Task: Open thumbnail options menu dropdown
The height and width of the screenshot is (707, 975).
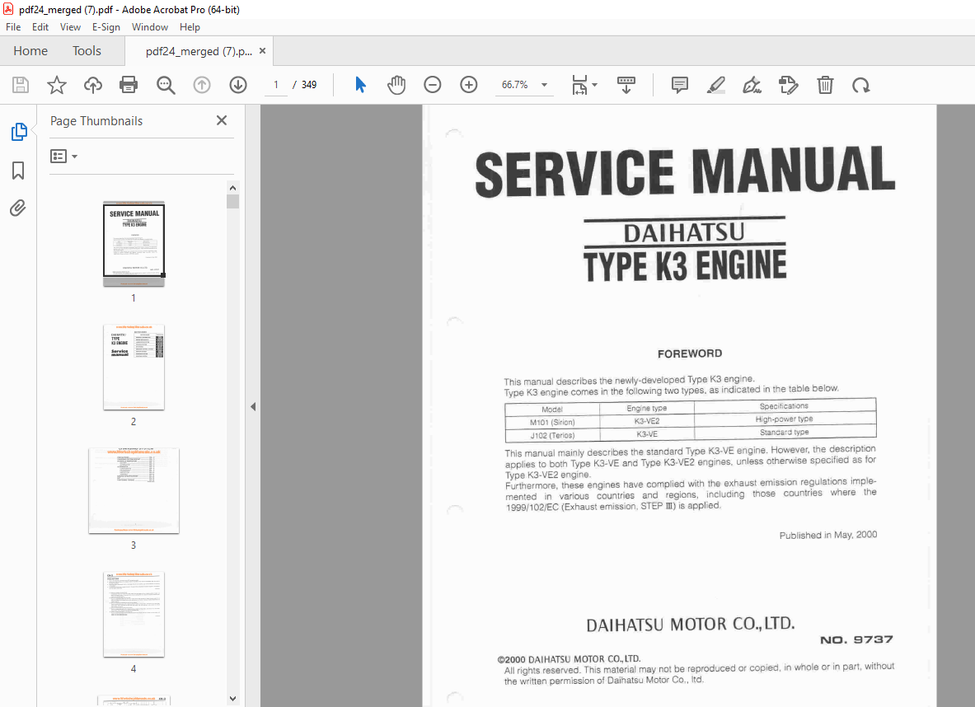Action: [63, 156]
